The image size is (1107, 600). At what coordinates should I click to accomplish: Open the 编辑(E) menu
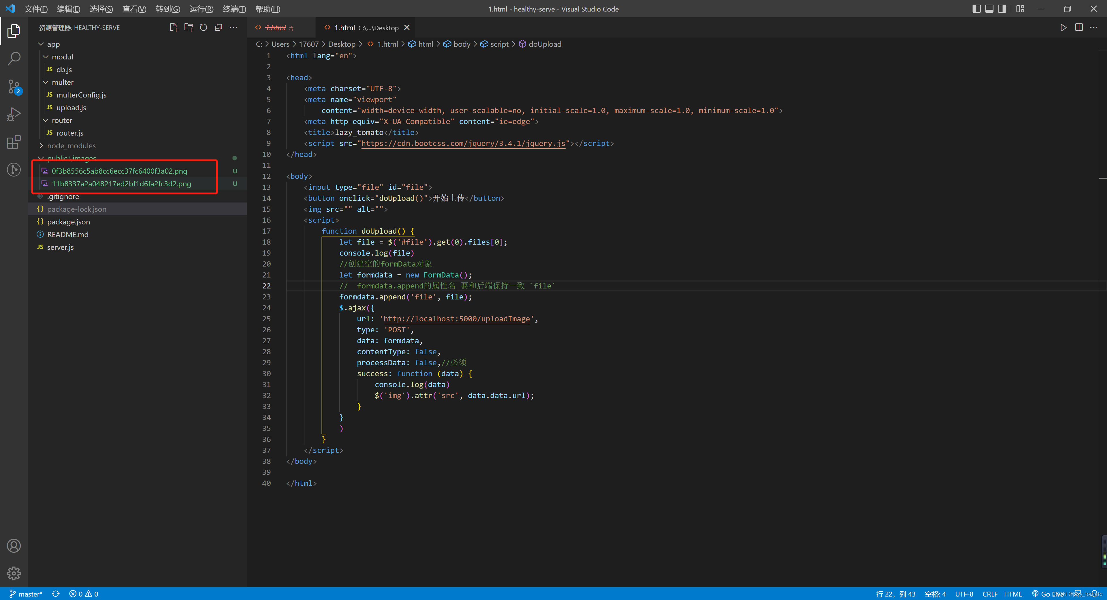pos(68,9)
